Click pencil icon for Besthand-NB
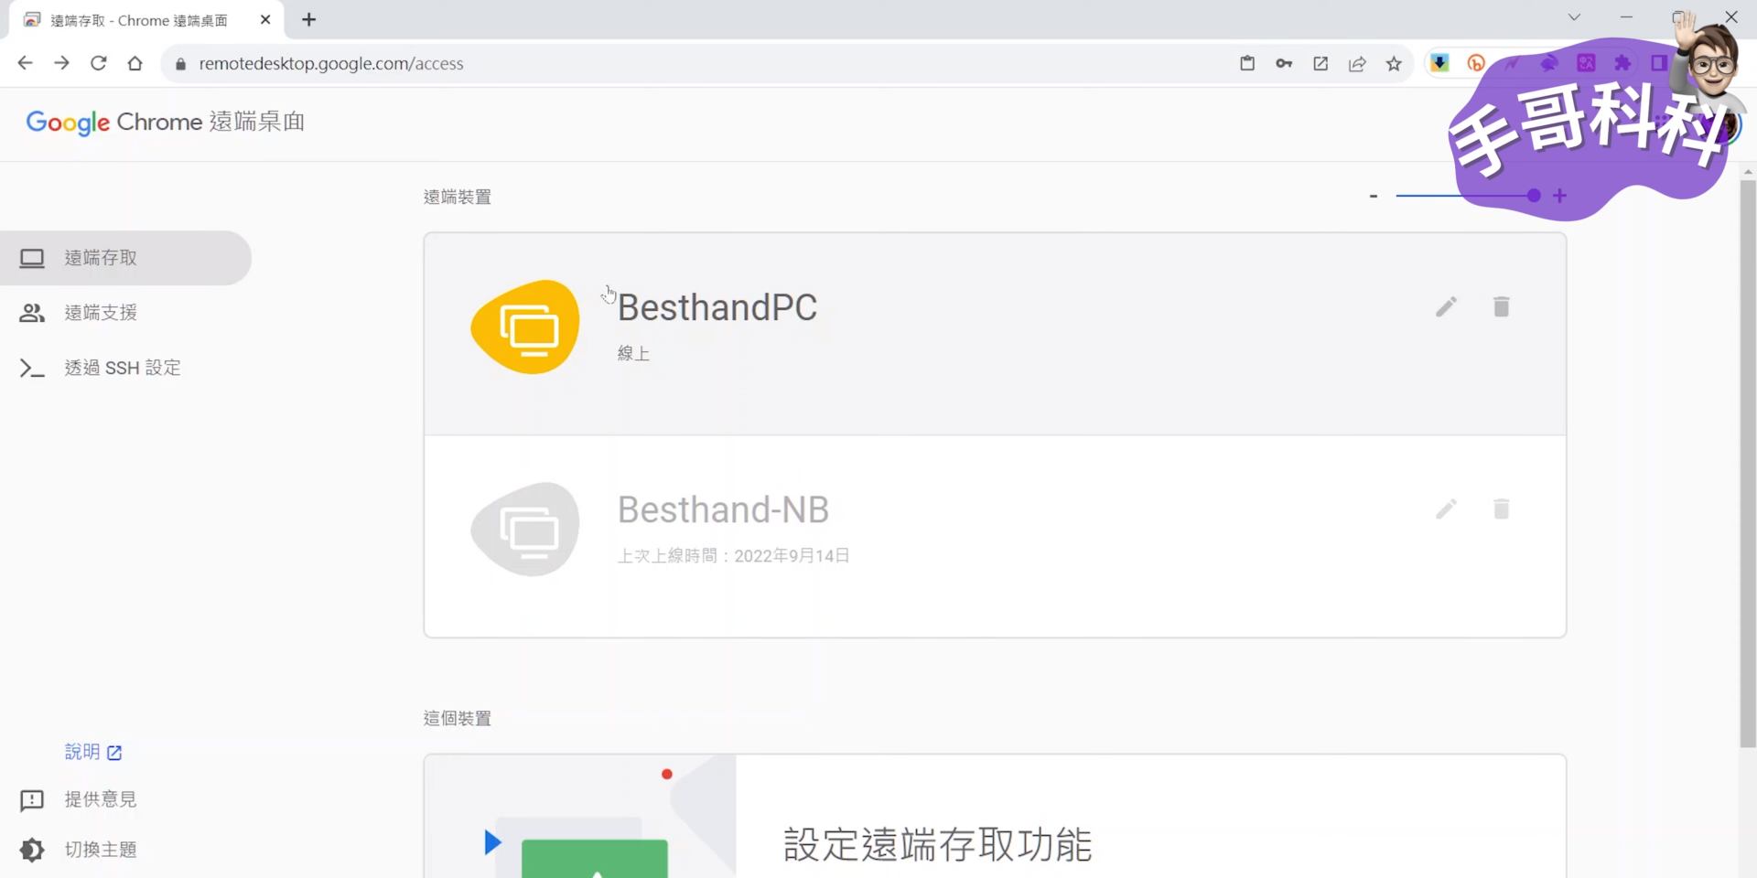This screenshot has width=1757, height=878. 1446,509
